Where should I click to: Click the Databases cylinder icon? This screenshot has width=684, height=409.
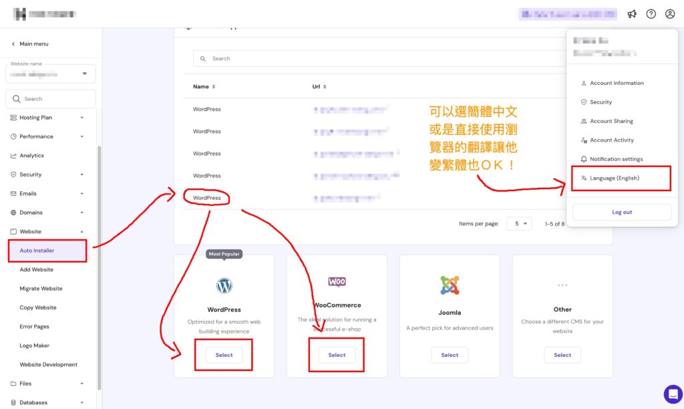pyautogui.click(x=13, y=402)
